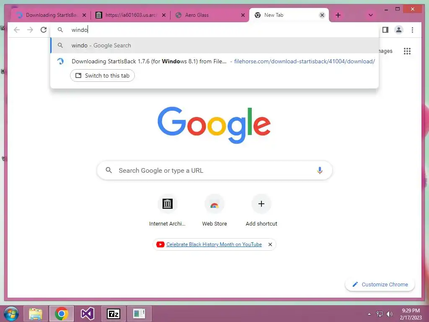
Task: Click the Chrome taskbar icon
Action: (x=62, y=314)
